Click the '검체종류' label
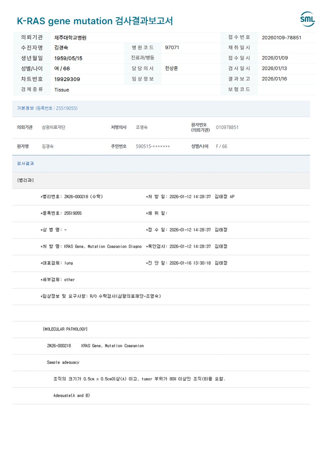 (32, 89)
